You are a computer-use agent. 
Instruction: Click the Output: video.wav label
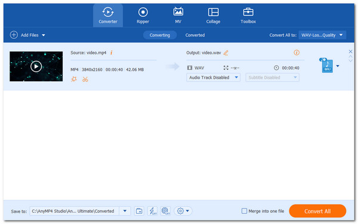(x=203, y=53)
